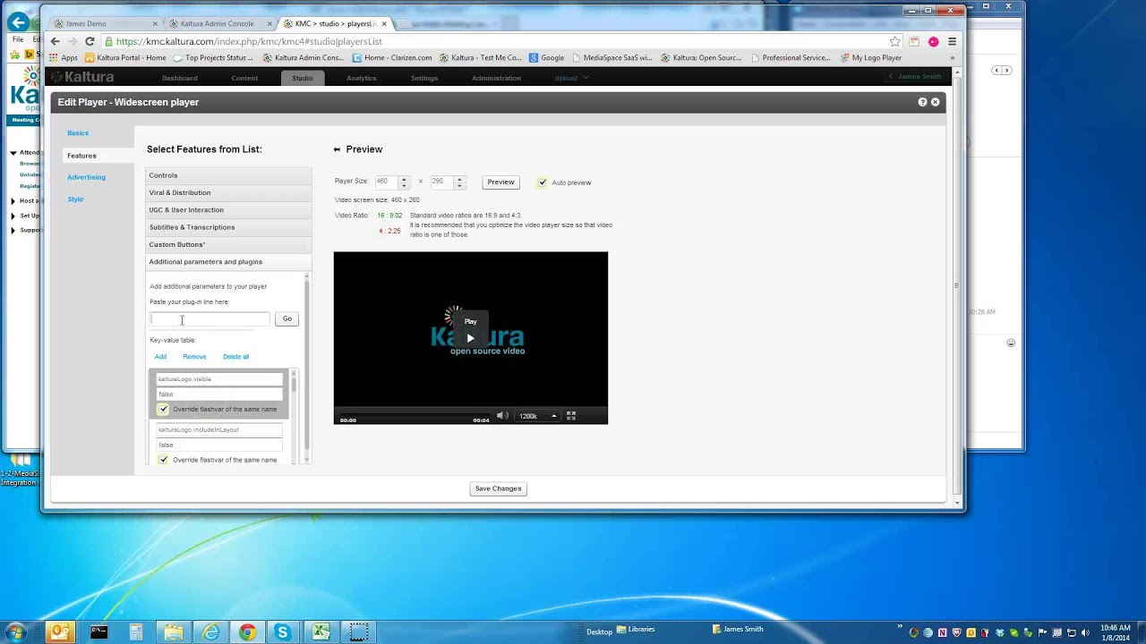Click the help icon in Edit Player header
Viewport: 1146px width, 644px height.
tap(922, 102)
